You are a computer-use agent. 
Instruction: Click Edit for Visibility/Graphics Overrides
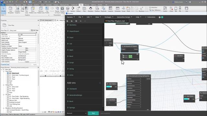27,48
